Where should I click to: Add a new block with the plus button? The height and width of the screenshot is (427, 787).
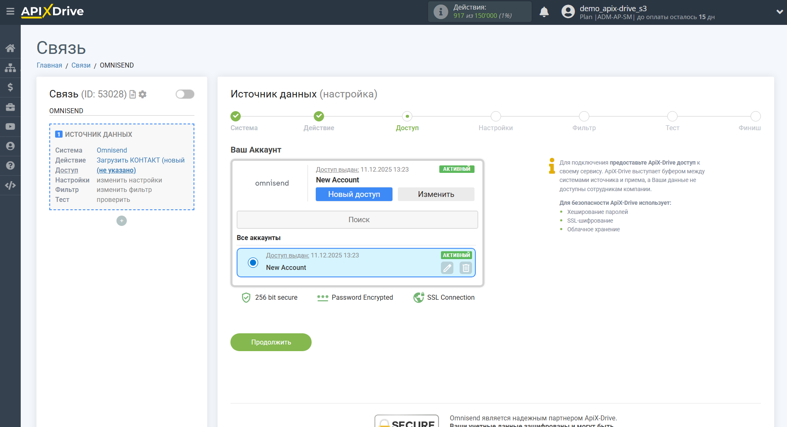pos(121,221)
